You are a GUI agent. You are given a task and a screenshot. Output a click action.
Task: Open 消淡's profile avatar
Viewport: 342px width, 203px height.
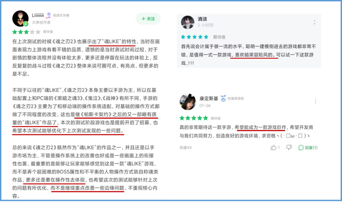click(x=188, y=22)
